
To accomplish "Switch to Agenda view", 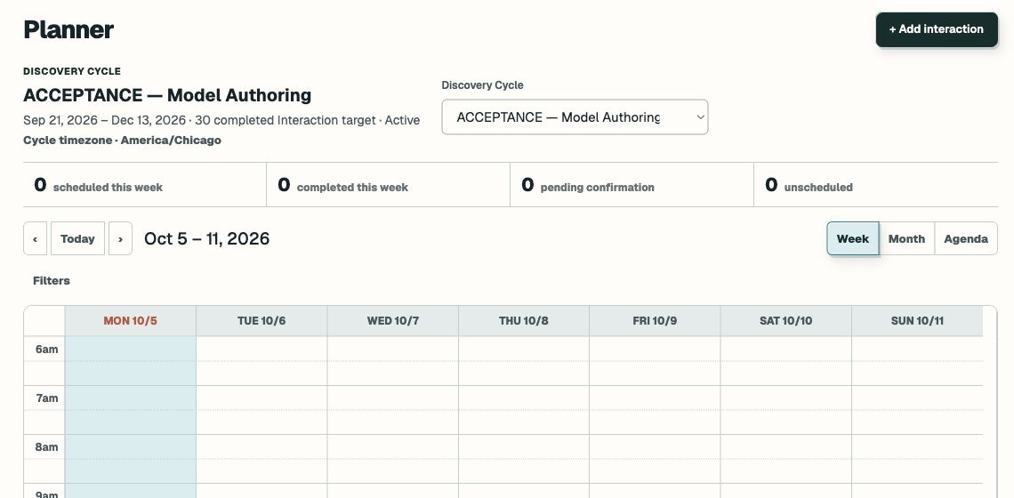I will (965, 238).
